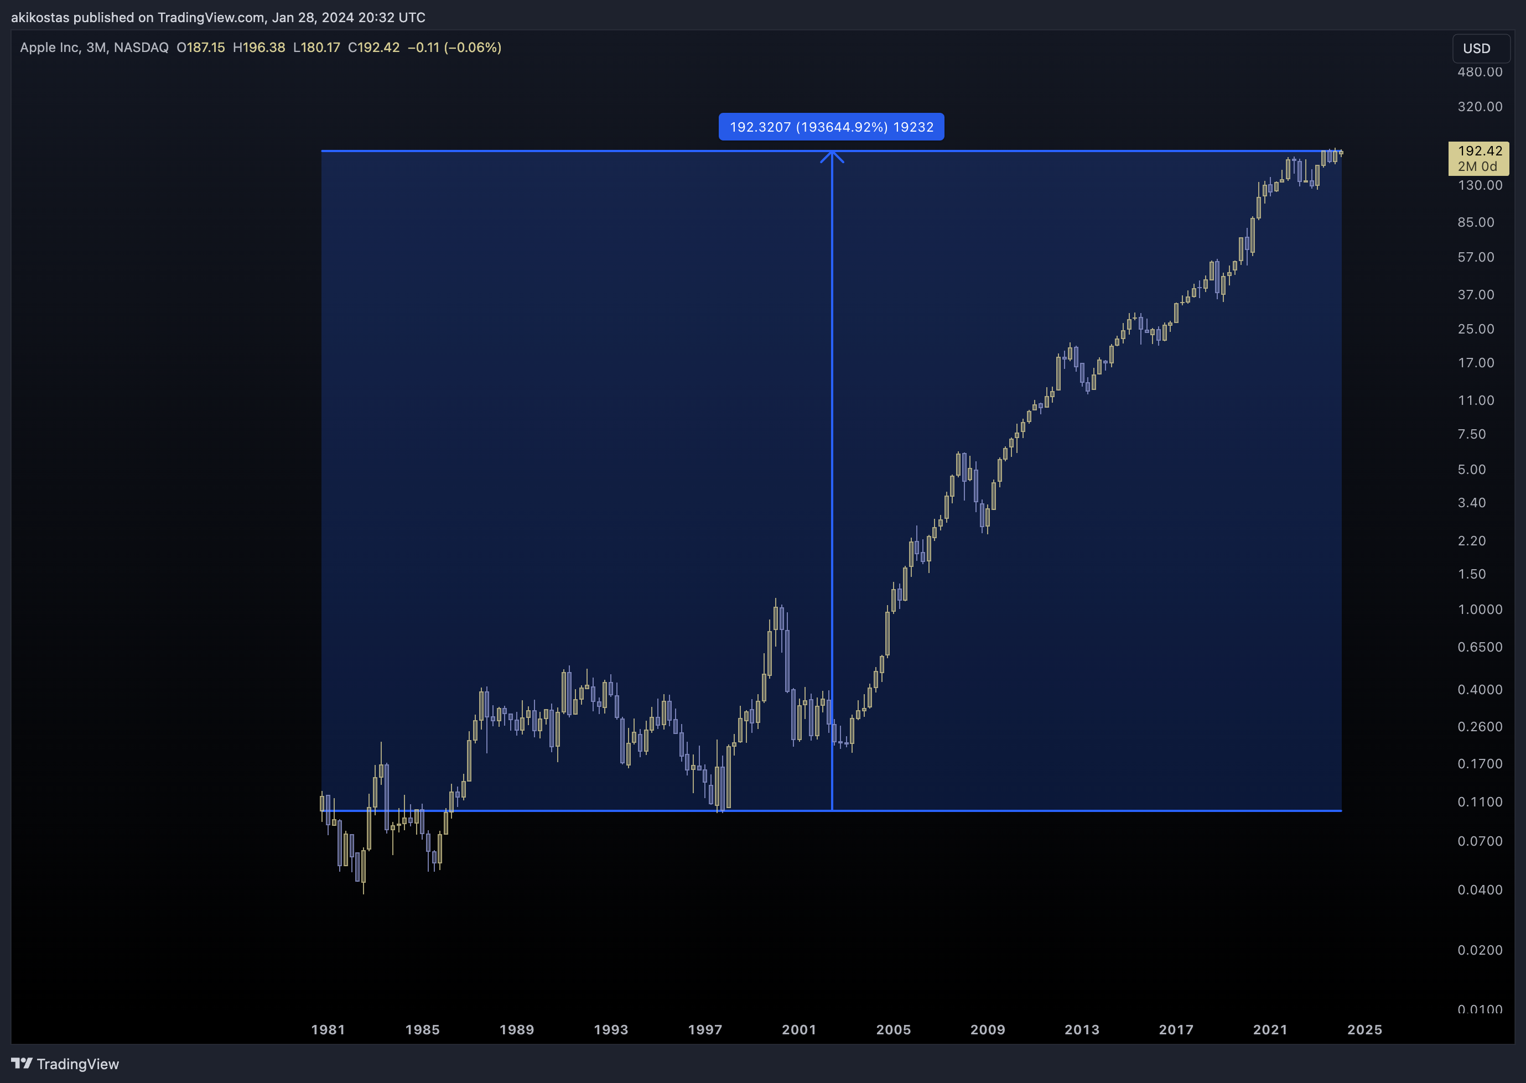Screen dimensions: 1526x1083
Task: Click the 25.00 price axis label
Action: click(x=1476, y=329)
